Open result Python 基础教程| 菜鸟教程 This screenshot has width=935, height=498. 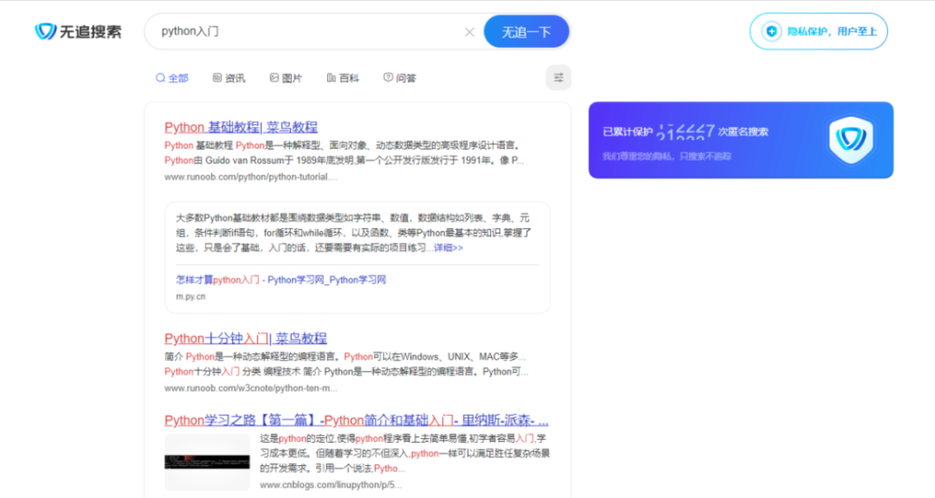point(241,127)
